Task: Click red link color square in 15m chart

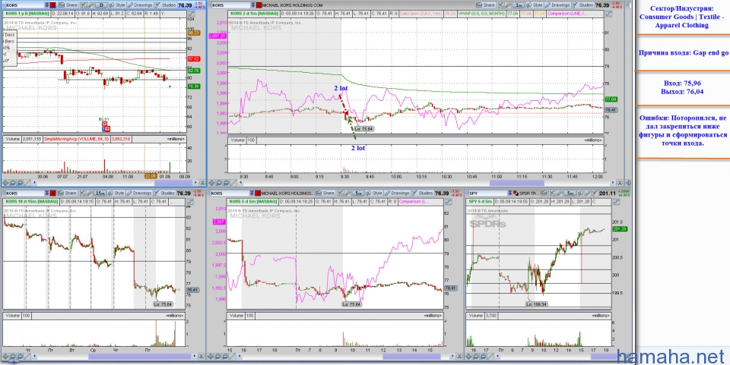Action: 52,194
